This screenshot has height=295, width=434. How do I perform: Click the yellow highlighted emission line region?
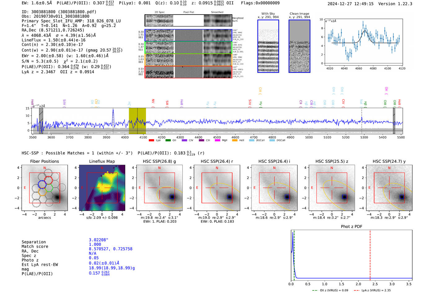tap(137, 121)
